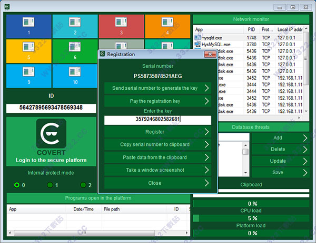
Task: Click the monitor icon in tile 1
Action: coord(29,23)
